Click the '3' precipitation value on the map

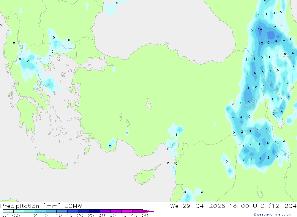282,112
